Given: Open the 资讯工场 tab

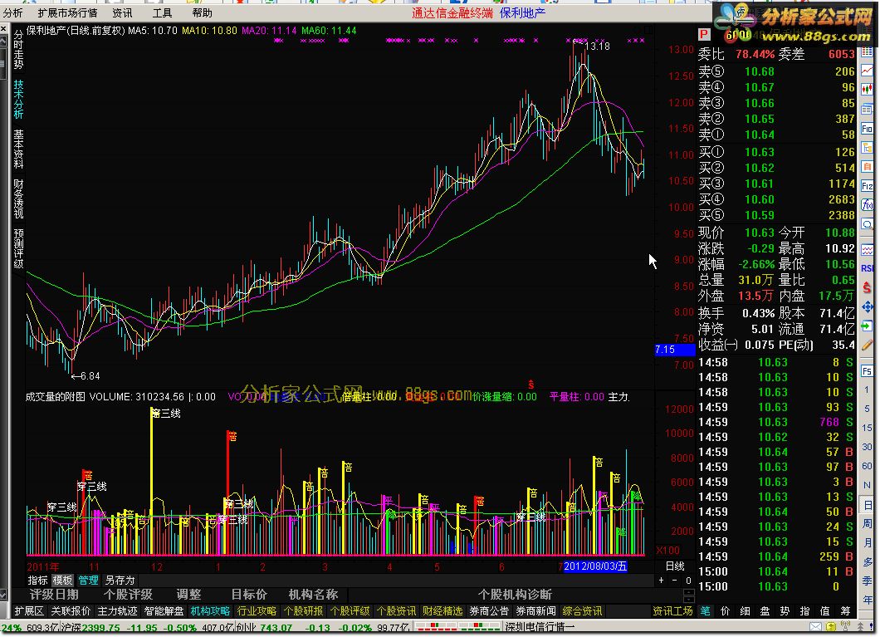Looking at the screenshot, I should pyautogui.click(x=673, y=610).
